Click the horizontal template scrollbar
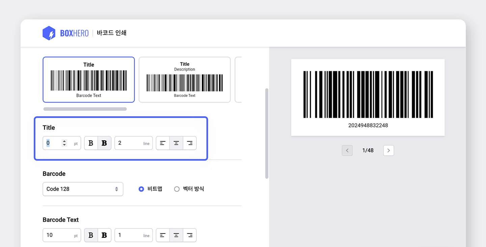The image size is (486, 247). coord(85,109)
